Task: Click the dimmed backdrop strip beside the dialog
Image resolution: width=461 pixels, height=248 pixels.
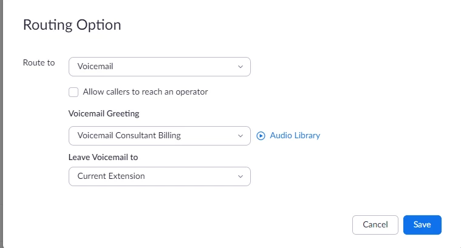Action: (1, 124)
